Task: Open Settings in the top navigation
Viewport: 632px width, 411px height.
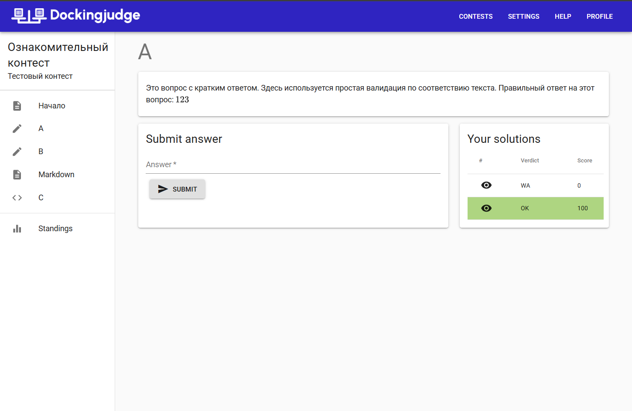Action: [523, 17]
